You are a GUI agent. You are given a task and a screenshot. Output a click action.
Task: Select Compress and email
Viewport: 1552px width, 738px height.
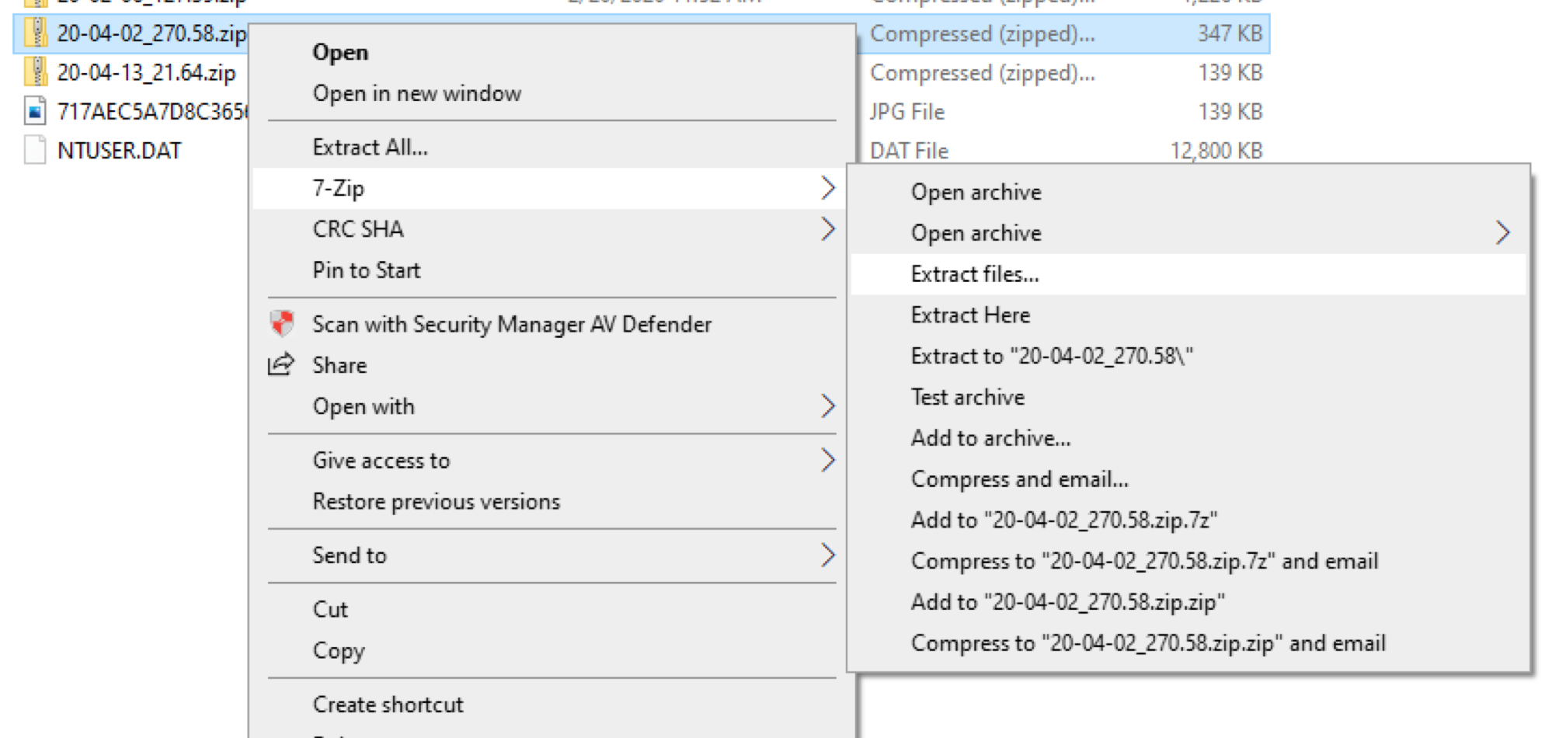[1020, 479]
